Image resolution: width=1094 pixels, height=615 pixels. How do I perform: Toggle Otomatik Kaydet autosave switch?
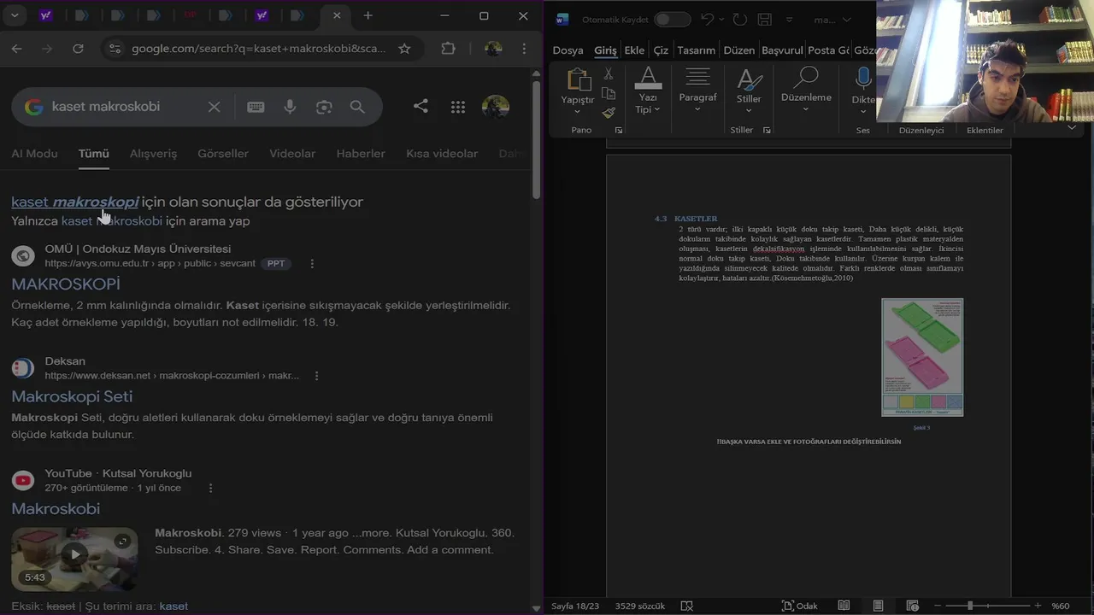(673, 20)
